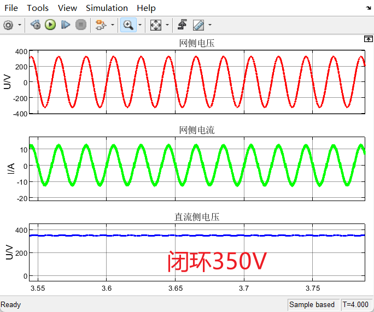374x312 pixels.
Task: Expand the measurements ruler dropdown arrow
Action: pos(210,25)
